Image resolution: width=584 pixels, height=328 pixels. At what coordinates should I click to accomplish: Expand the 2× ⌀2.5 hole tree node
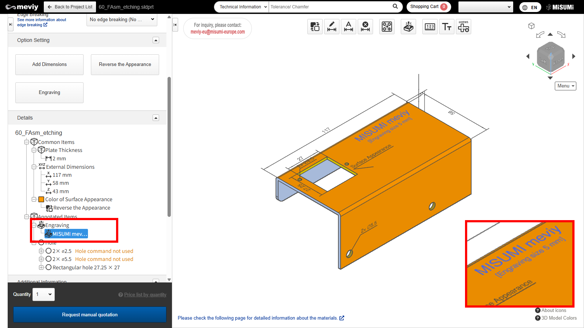click(x=41, y=251)
